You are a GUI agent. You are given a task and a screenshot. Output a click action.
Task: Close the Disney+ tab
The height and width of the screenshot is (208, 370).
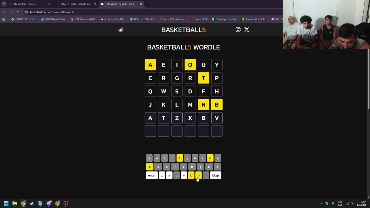click(x=49, y=4)
